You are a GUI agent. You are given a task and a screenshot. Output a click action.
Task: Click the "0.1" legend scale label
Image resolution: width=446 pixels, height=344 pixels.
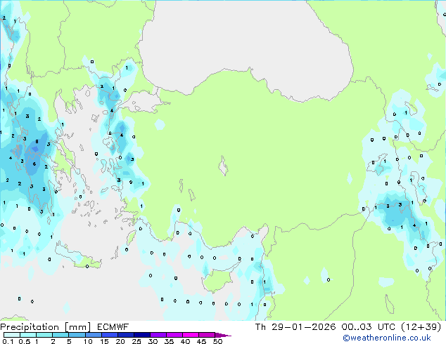pos(8,341)
